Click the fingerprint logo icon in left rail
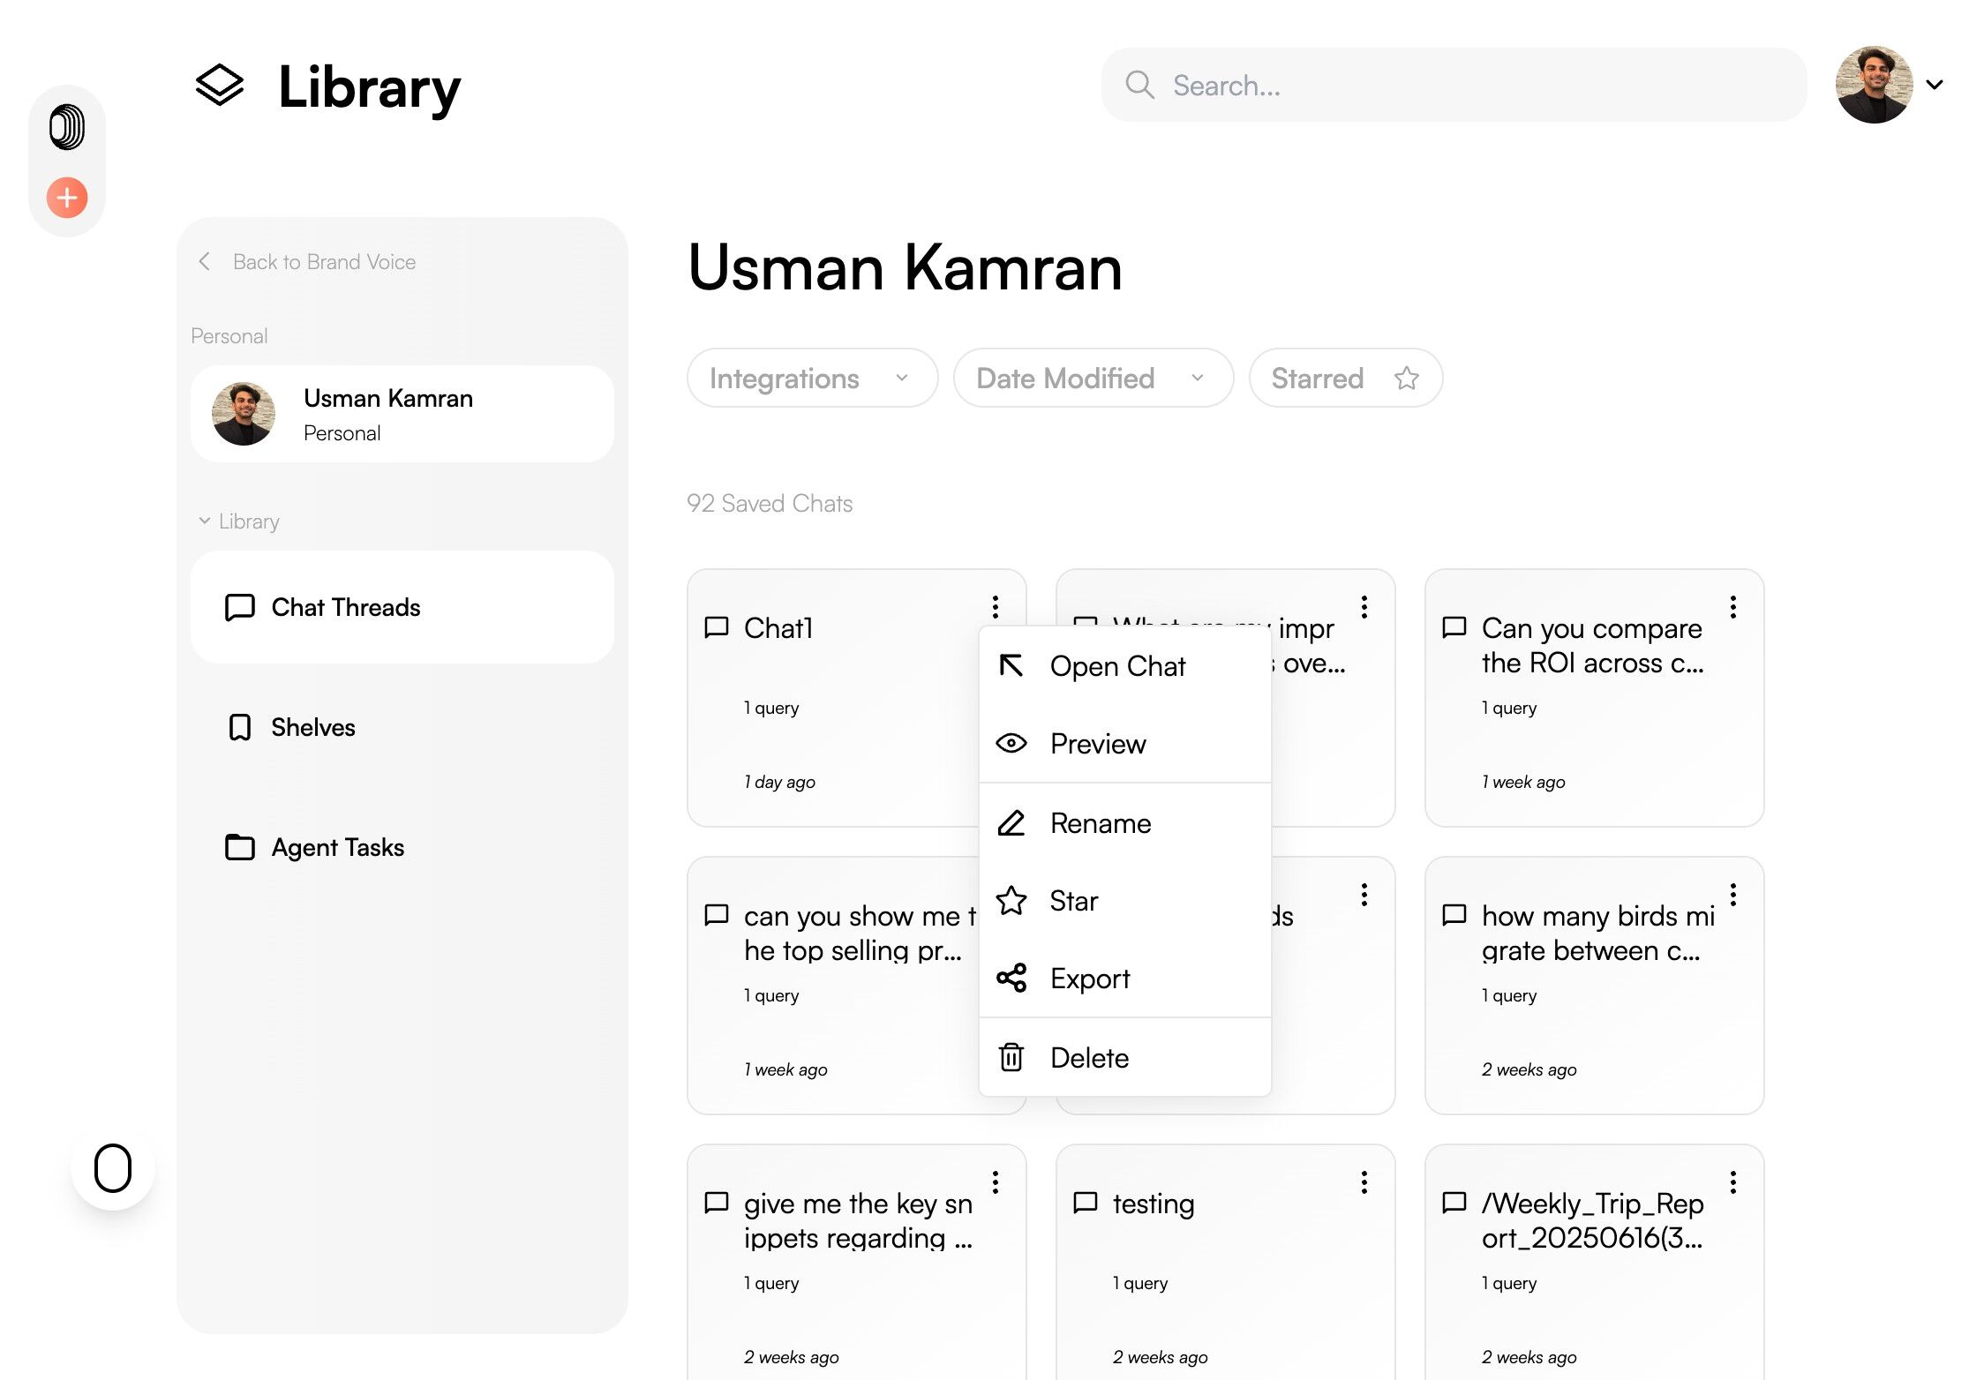This screenshot has width=1984, height=1380. tap(67, 127)
